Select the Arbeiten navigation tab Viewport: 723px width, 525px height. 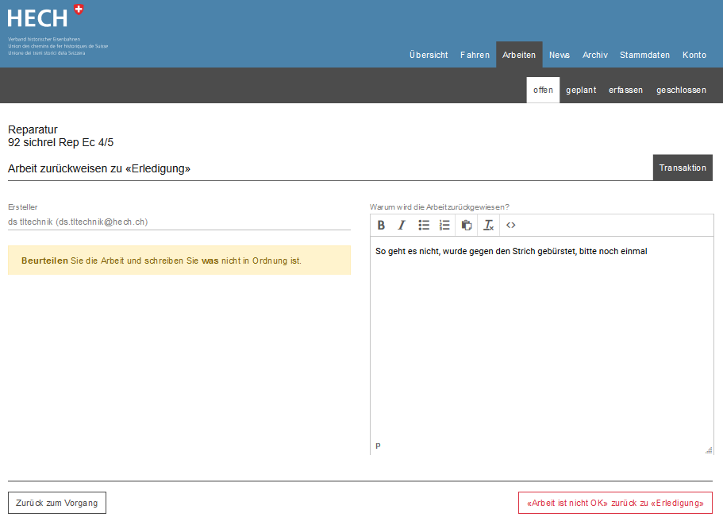pos(519,55)
